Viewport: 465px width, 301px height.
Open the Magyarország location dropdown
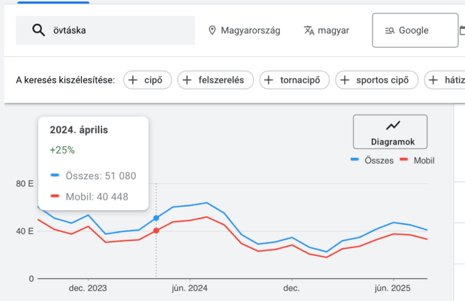tap(244, 30)
